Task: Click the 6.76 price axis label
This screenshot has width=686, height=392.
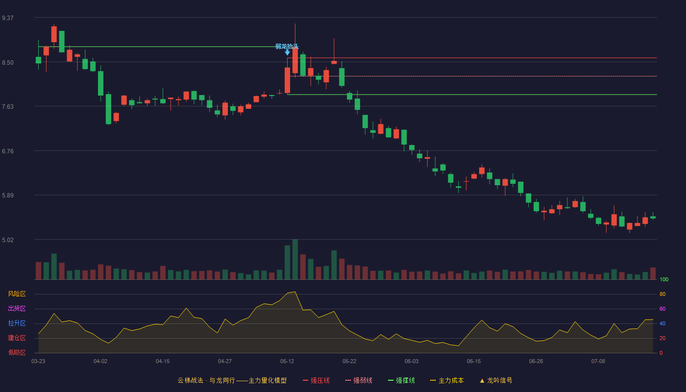Action: tap(8, 151)
